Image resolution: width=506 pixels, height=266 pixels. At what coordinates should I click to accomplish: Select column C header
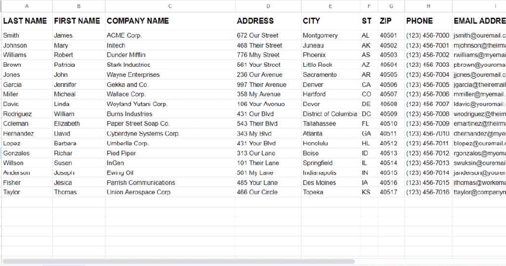(170, 6)
